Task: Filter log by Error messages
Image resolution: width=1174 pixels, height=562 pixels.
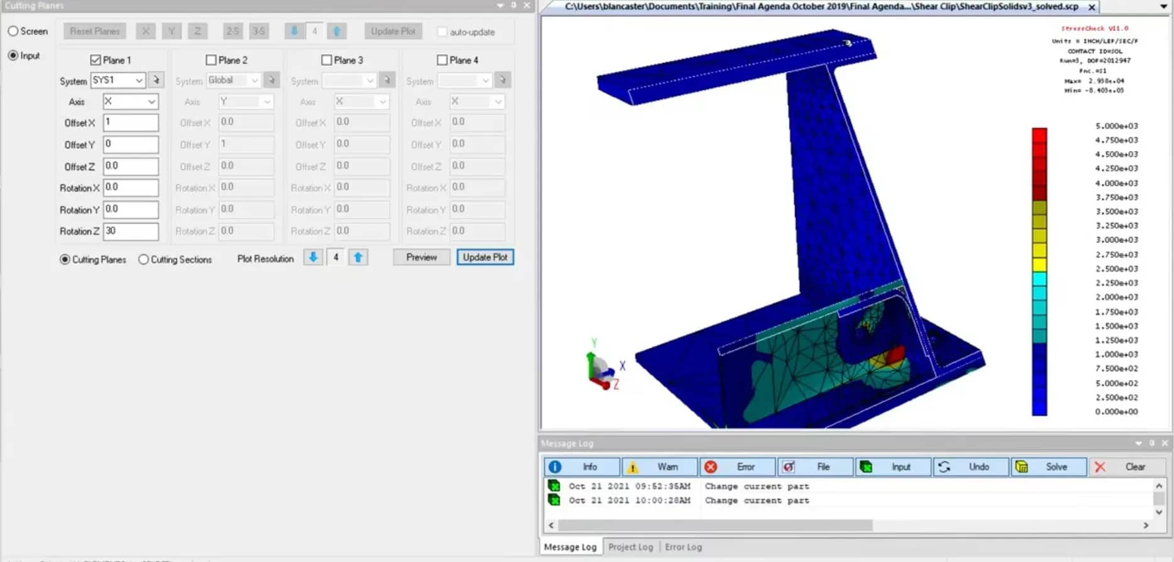Action: click(x=738, y=467)
